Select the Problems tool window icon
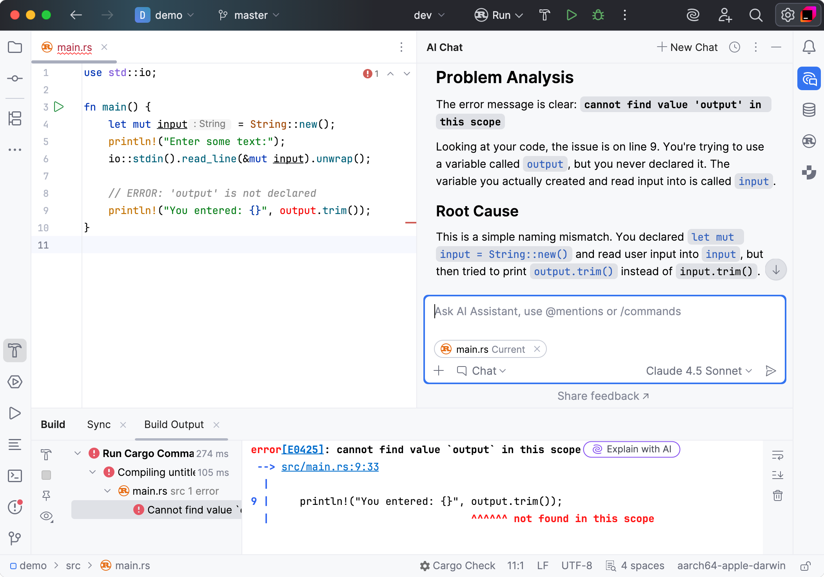 15,507
